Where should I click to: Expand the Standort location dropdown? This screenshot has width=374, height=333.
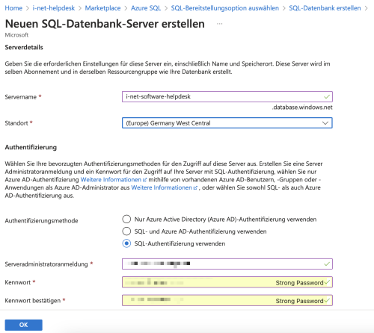tap(227, 123)
